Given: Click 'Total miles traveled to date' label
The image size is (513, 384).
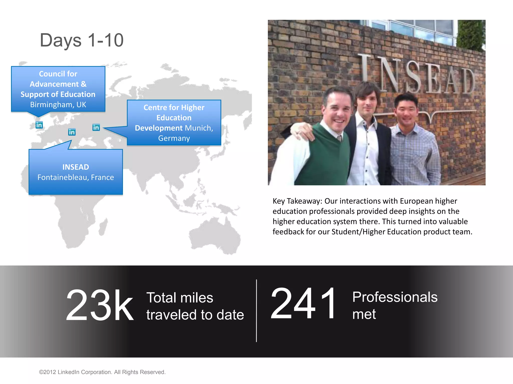Looking at the screenshot, I should pos(195,306).
